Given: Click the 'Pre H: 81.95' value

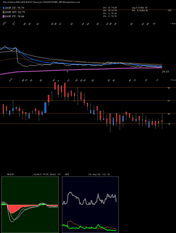Looking at the screenshot, I should tap(110, 11).
